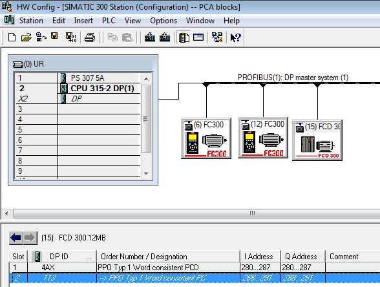Click the gray forward arrow button
Viewport: 380px width, 287px height.
coord(30,238)
